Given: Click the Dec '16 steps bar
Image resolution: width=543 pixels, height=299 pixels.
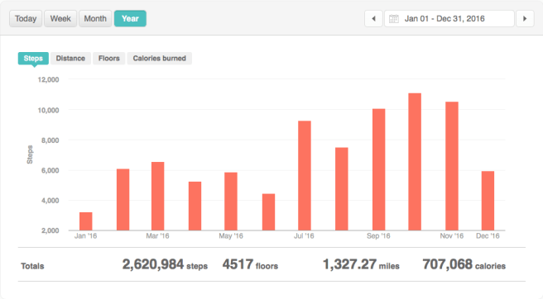Looking at the screenshot, I should click(x=488, y=201).
